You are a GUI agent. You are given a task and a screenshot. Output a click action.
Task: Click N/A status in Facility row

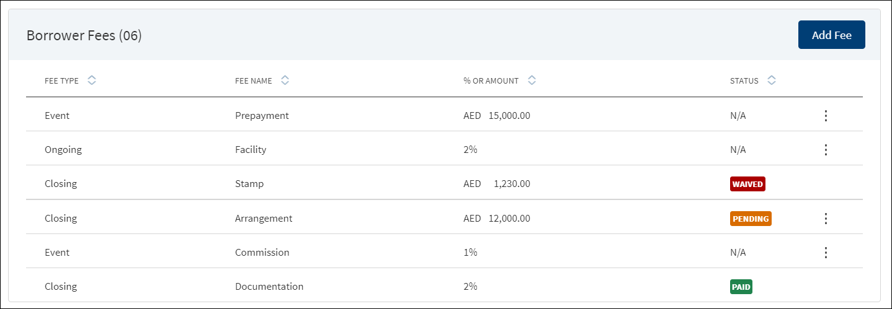point(738,150)
